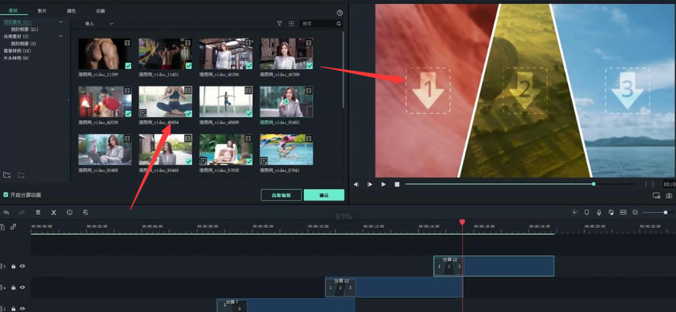The width and height of the screenshot is (676, 312).
Task: Click the microphone voiceover record icon
Action: pyautogui.click(x=599, y=212)
